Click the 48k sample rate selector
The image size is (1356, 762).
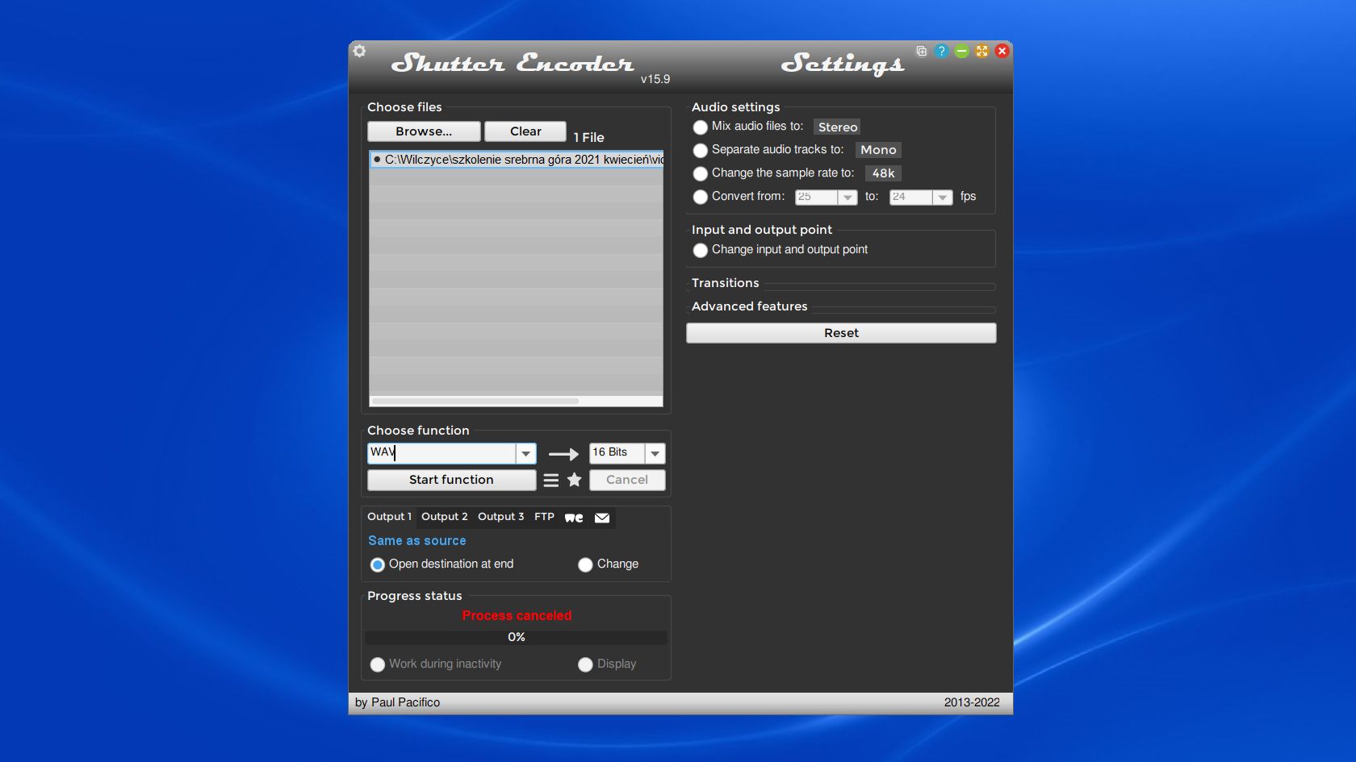click(883, 173)
